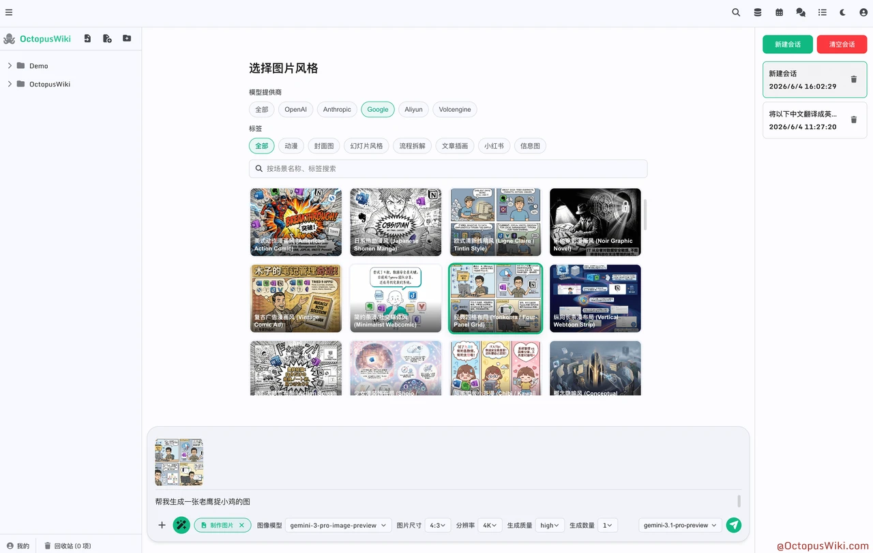Choose the Vintage Comic Ad style

click(x=296, y=299)
